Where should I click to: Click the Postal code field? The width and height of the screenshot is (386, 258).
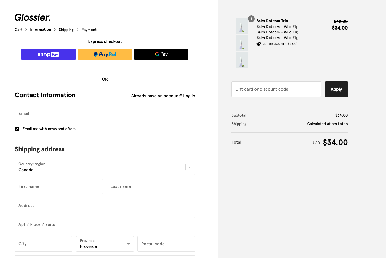166,244
